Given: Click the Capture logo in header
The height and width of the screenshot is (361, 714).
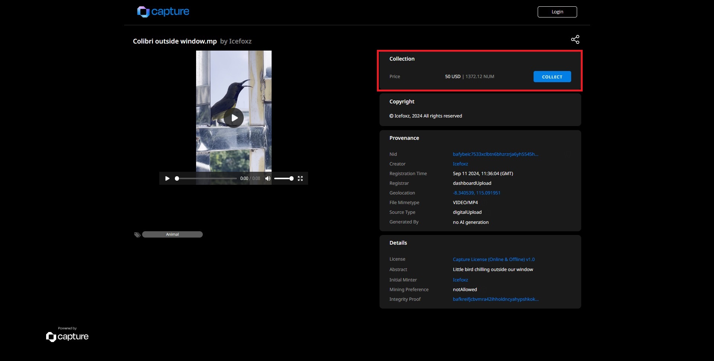Looking at the screenshot, I should pyautogui.click(x=163, y=12).
